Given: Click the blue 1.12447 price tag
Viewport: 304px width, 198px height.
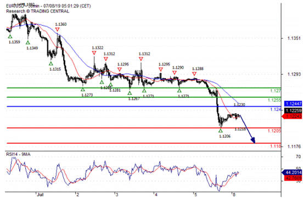Looking at the screenshot, I should [293, 104].
